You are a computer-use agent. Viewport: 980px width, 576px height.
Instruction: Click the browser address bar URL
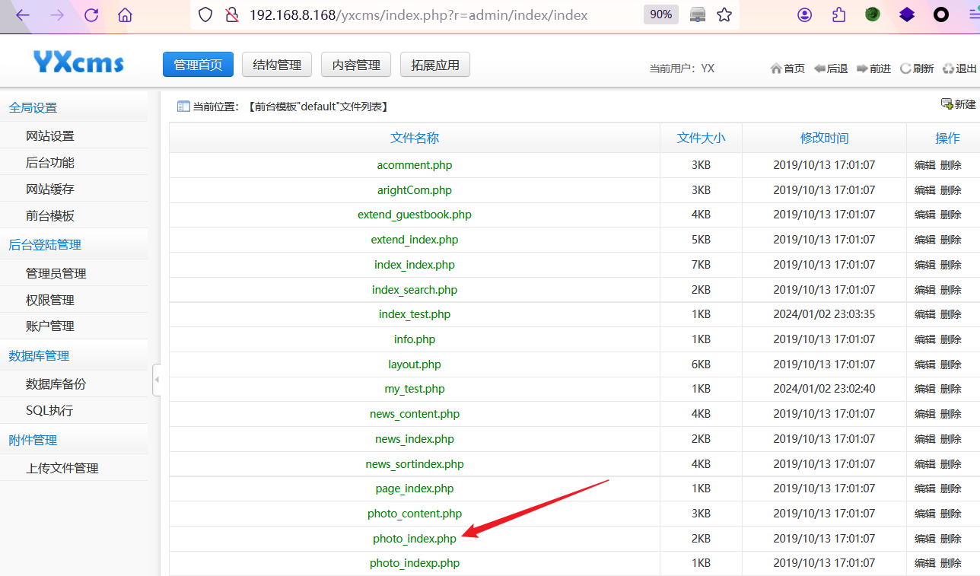click(x=418, y=14)
